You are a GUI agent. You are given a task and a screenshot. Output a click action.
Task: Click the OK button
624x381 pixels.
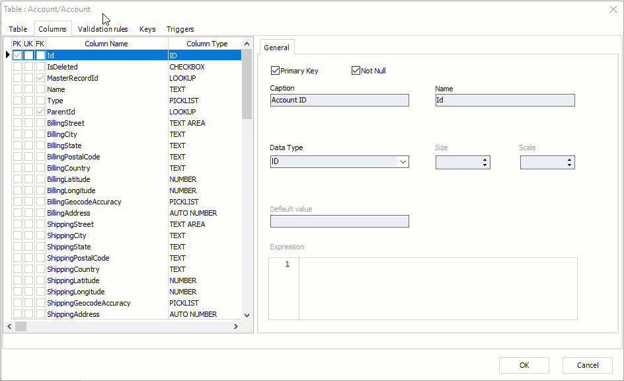524,365
